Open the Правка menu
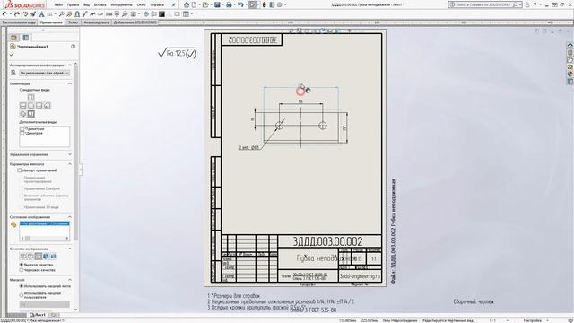The image size is (574, 323). click(x=73, y=4)
